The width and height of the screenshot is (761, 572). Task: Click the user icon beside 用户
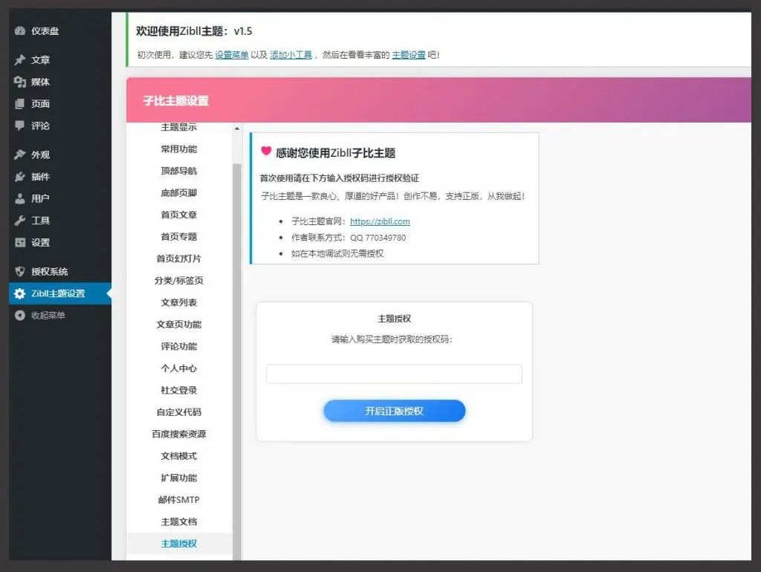[20, 198]
